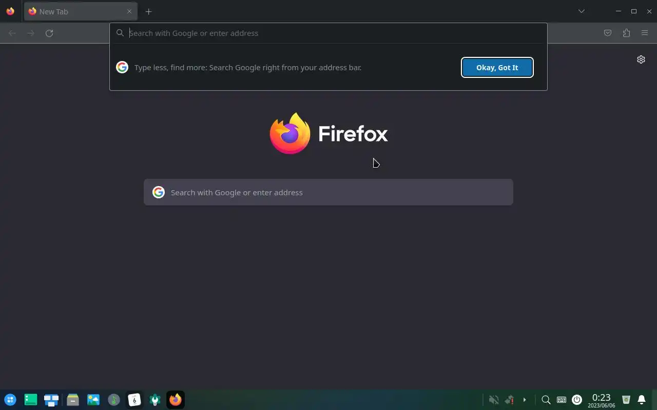Maximize the Firefox window
This screenshot has height=410, width=657.
[x=634, y=11]
